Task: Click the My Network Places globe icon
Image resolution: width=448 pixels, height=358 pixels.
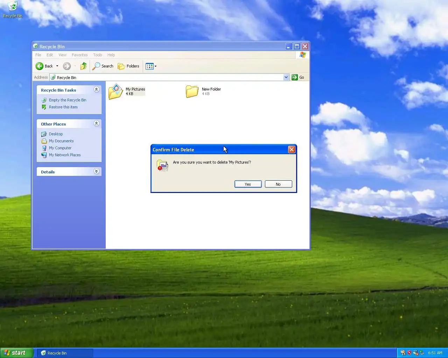Action: 44,155
